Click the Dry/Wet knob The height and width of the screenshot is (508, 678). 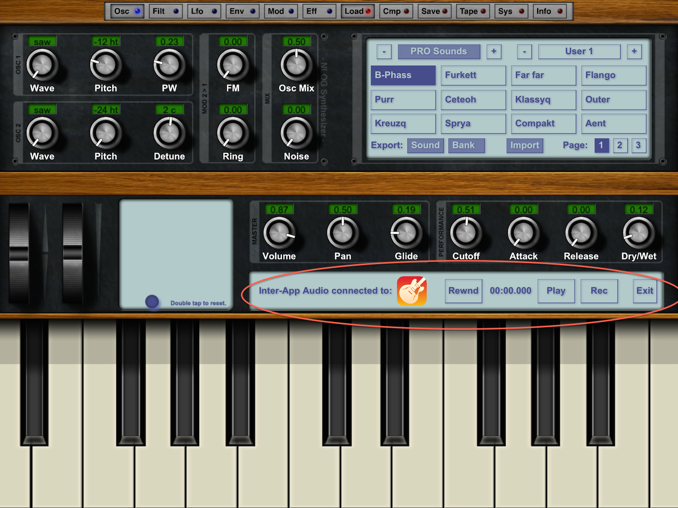click(x=638, y=233)
